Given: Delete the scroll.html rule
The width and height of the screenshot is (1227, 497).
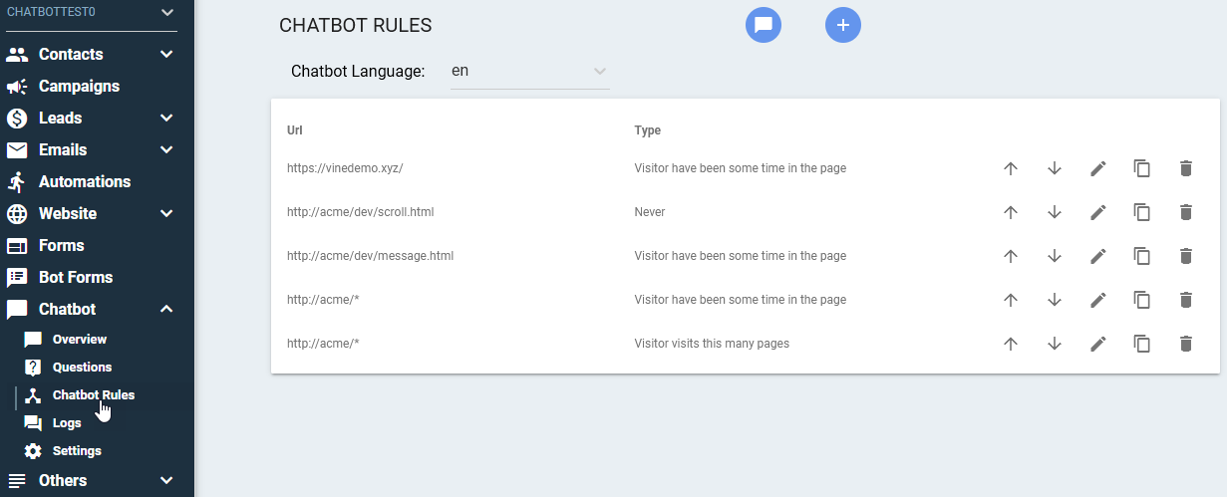Looking at the screenshot, I should coord(1186,212).
